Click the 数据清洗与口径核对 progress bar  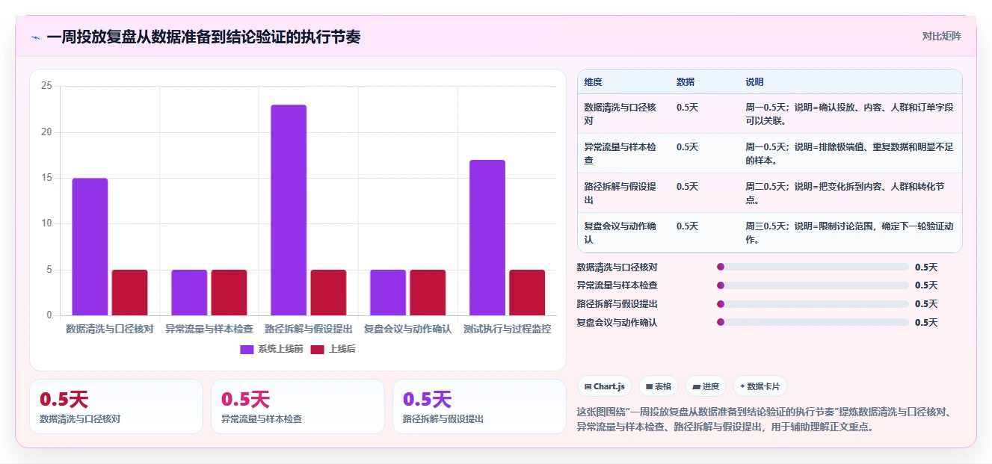[x=813, y=267]
